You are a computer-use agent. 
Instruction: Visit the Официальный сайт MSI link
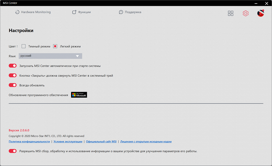click(x=101, y=142)
